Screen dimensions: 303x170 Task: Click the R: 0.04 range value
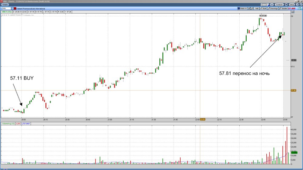click(61, 12)
